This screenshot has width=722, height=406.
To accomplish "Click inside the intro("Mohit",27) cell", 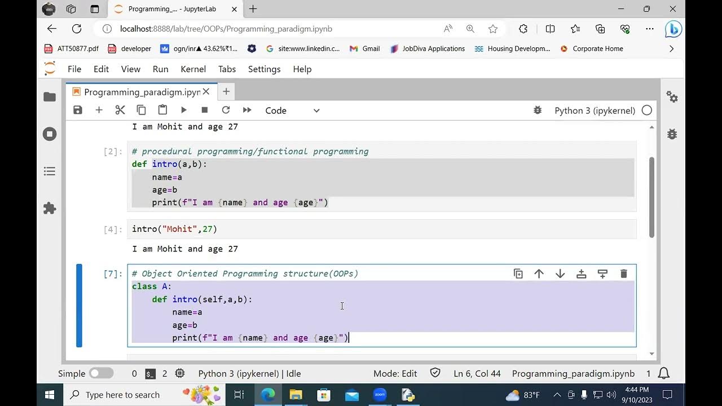I will click(382, 229).
